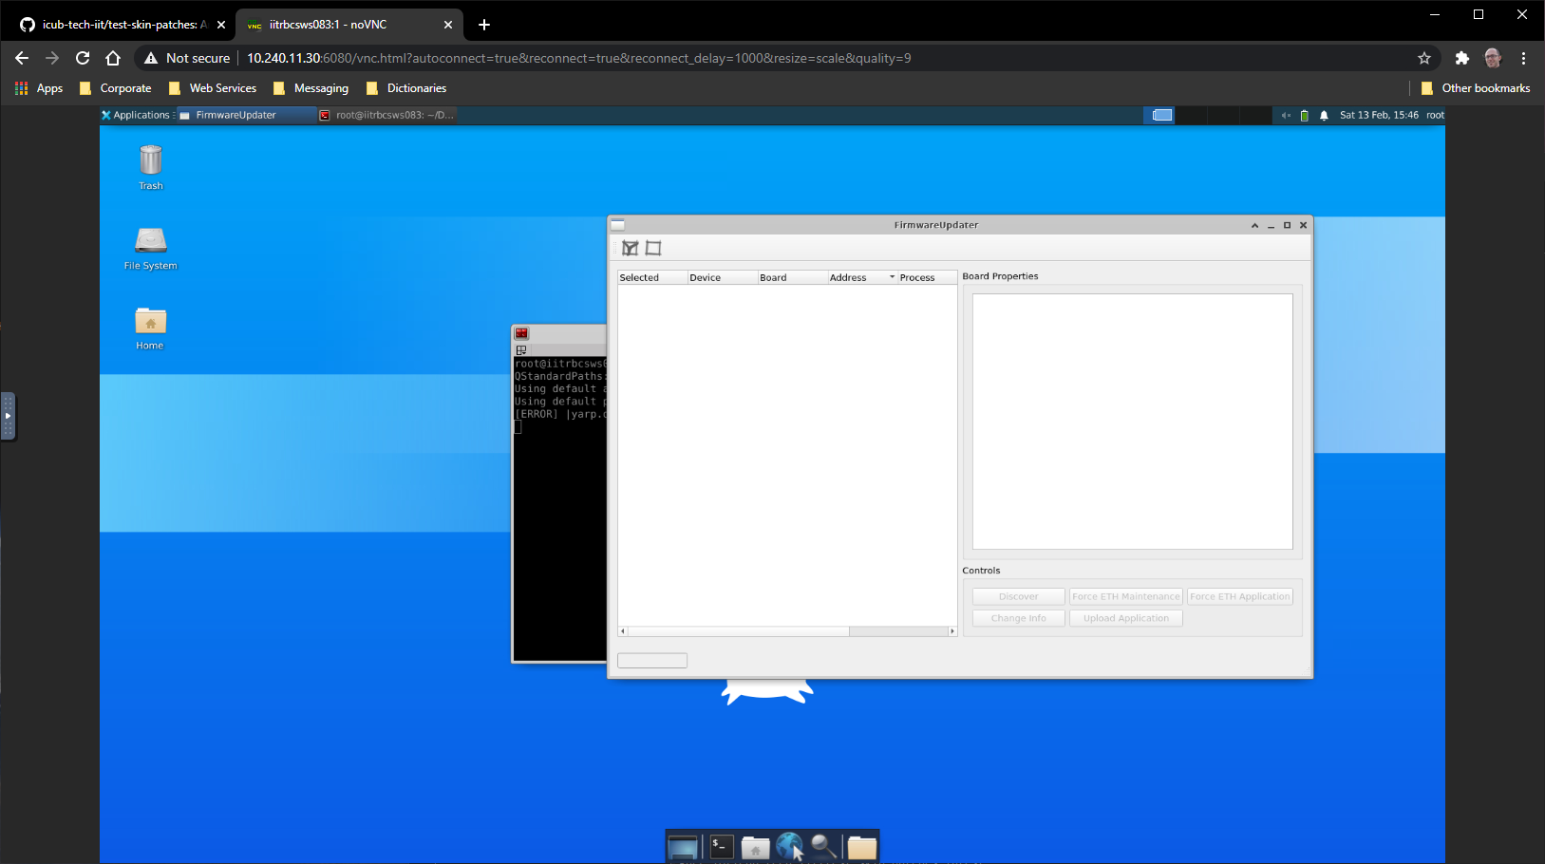Switch to FirmwareUpdater in the panel task list
This screenshot has height=864, width=1545.
click(246, 115)
